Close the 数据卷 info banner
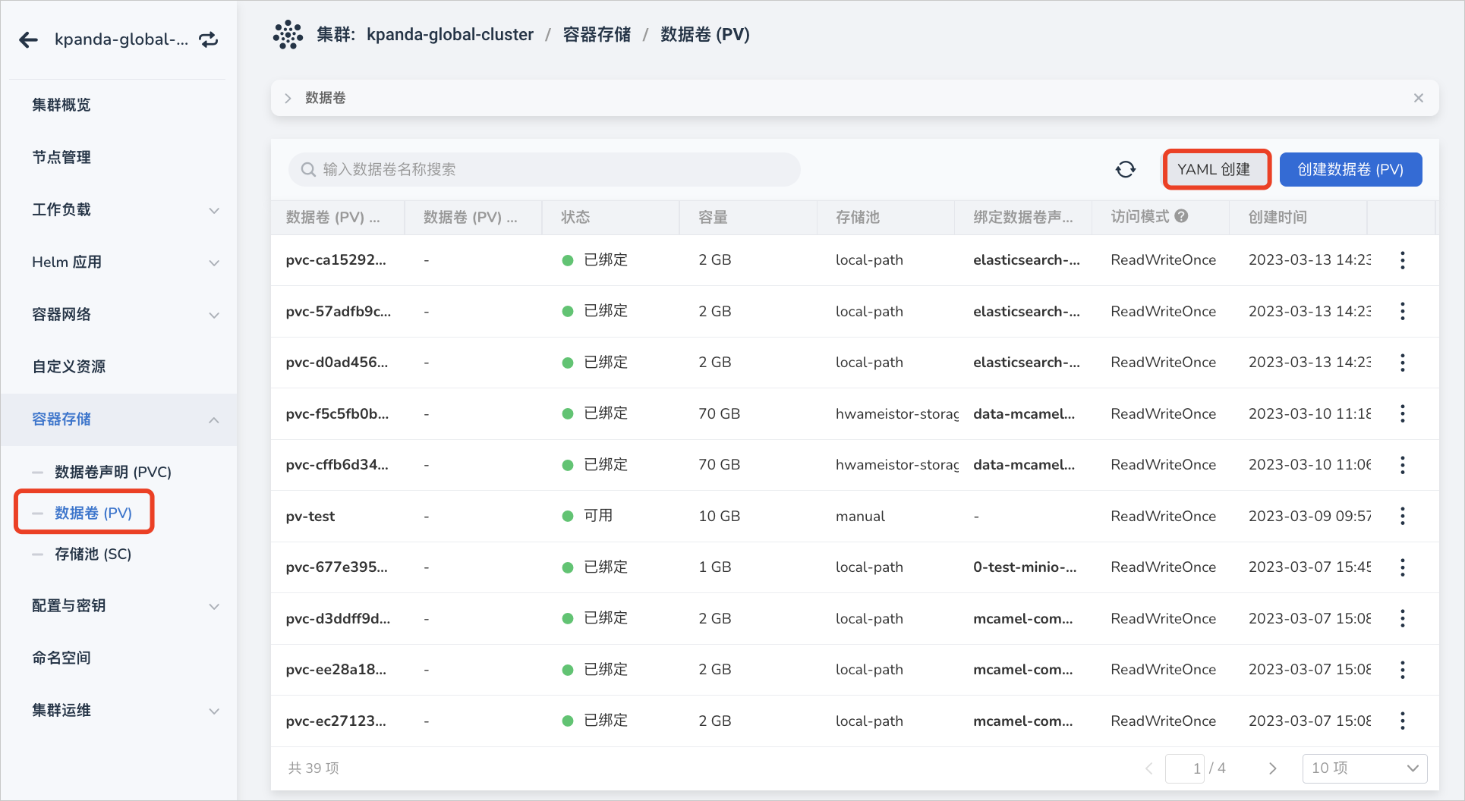The width and height of the screenshot is (1465, 801). [x=1418, y=98]
